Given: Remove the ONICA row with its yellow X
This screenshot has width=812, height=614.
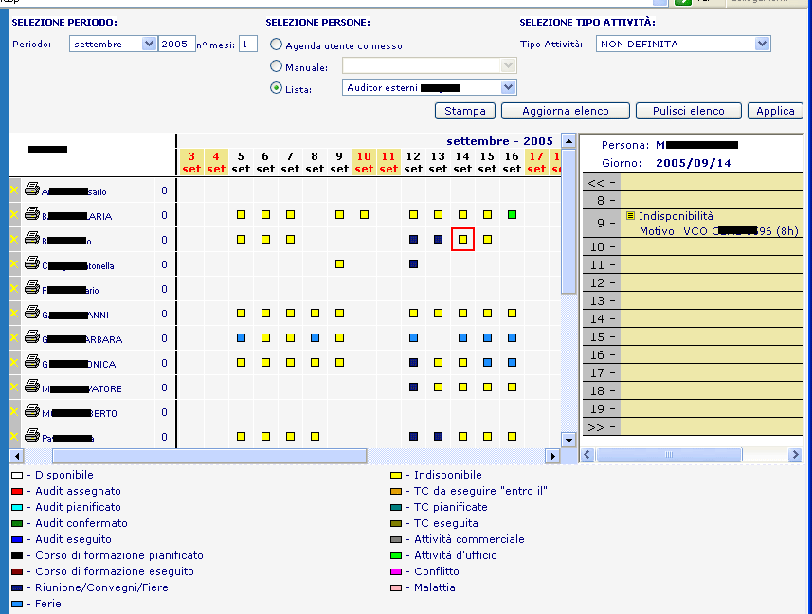Looking at the screenshot, I should (14, 362).
